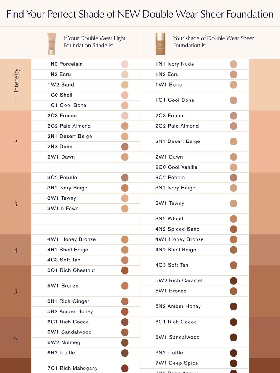Select the 5W2 Rich Caramel swatch
Viewport: 280px width, 373px height.
234,281
